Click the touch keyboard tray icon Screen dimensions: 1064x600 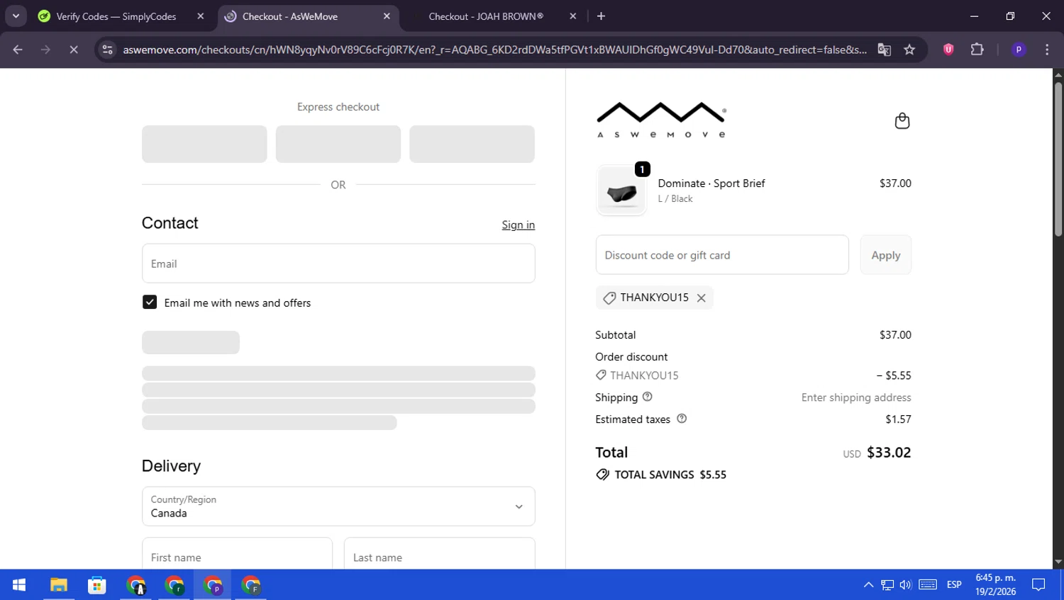(928, 584)
